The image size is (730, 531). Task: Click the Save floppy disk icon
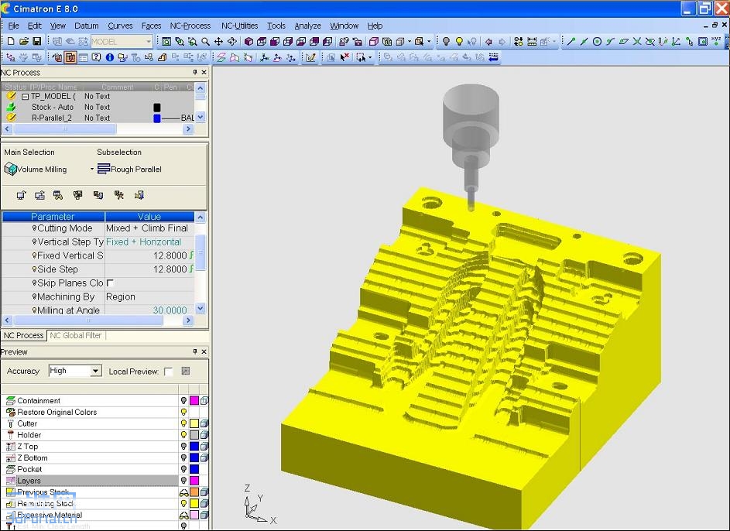click(x=37, y=42)
